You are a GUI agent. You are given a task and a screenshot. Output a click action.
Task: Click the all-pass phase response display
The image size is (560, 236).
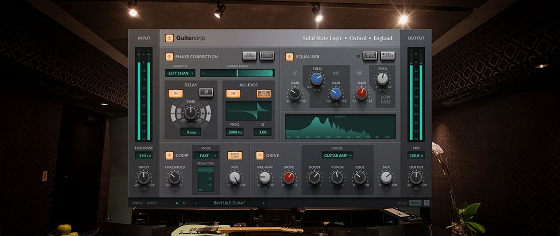pos(248,110)
